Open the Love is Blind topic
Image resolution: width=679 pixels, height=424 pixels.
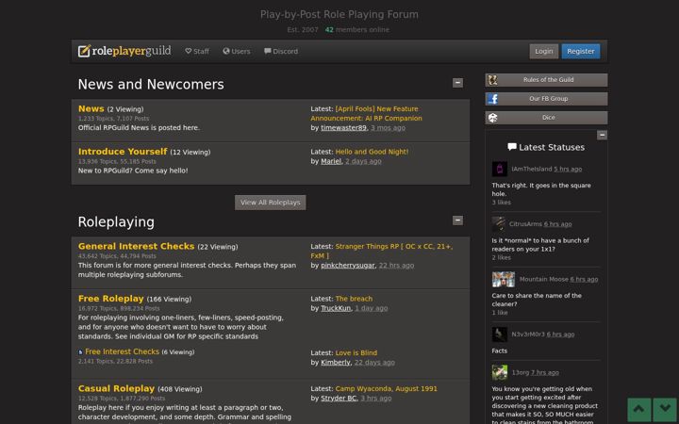(x=356, y=353)
